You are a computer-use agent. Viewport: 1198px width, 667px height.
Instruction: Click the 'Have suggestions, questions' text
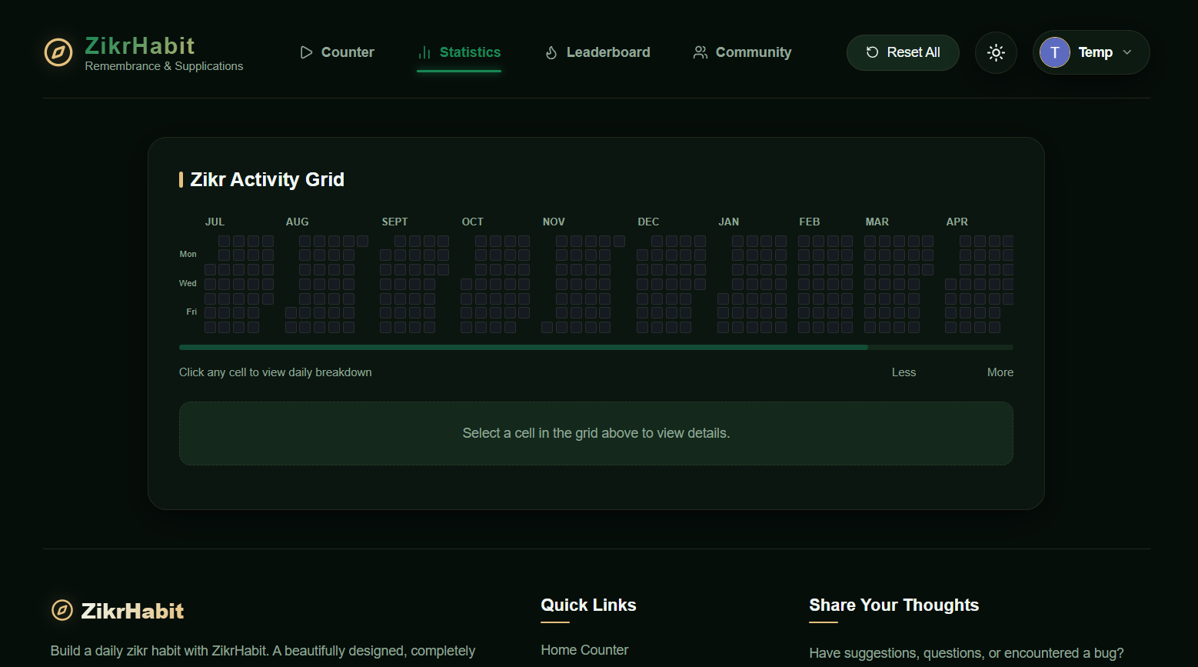[967, 653]
